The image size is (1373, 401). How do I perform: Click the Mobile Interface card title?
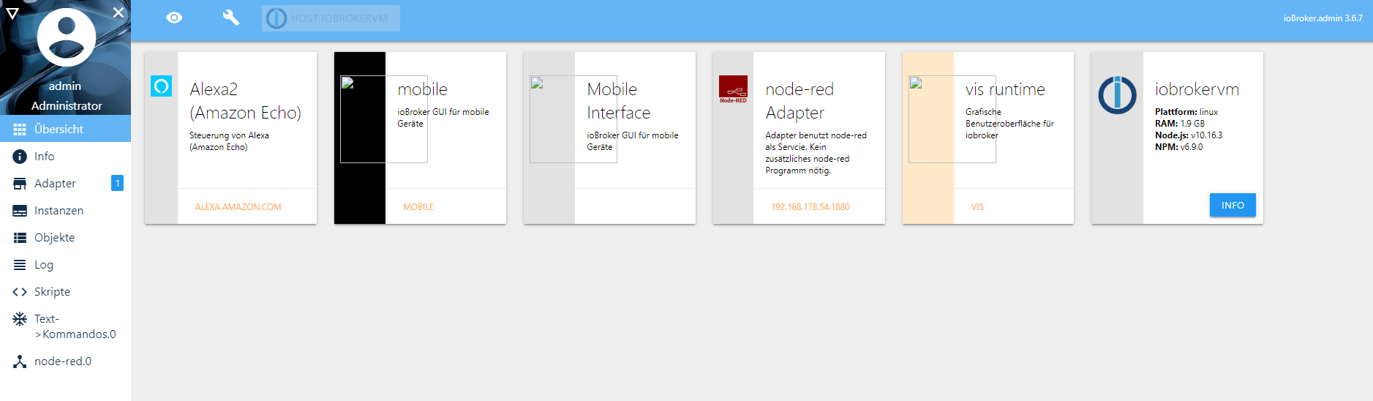click(x=618, y=101)
